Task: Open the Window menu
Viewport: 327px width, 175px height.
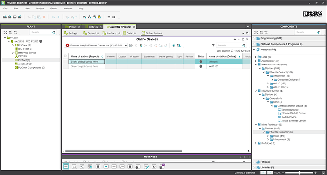Action: coord(68,9)
